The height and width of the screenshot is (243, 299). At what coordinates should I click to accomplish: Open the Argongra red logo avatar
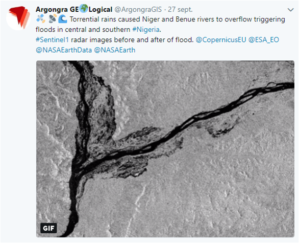coord(18,18)
